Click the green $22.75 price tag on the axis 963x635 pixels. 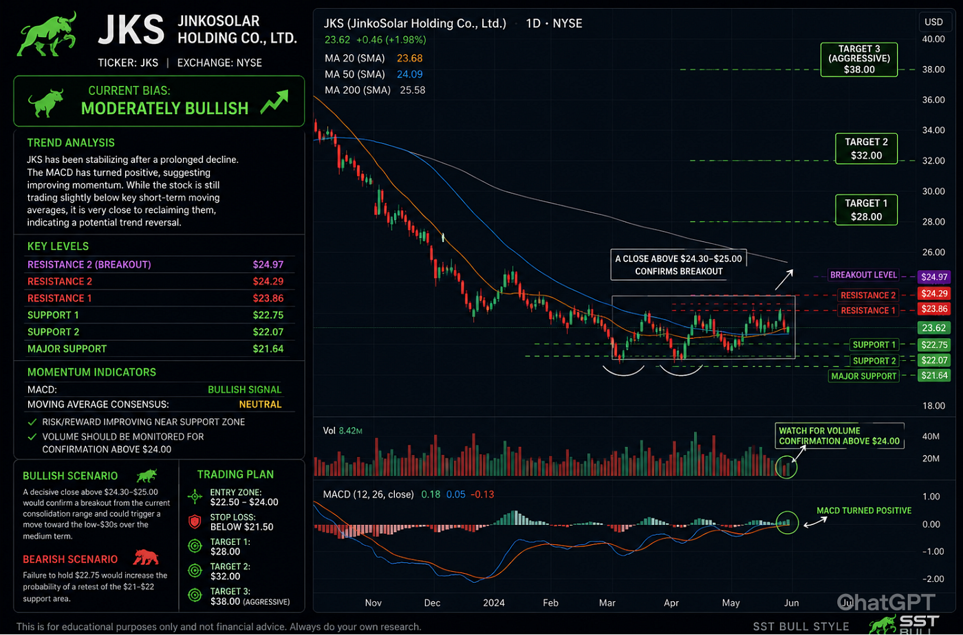coord(934,345)
